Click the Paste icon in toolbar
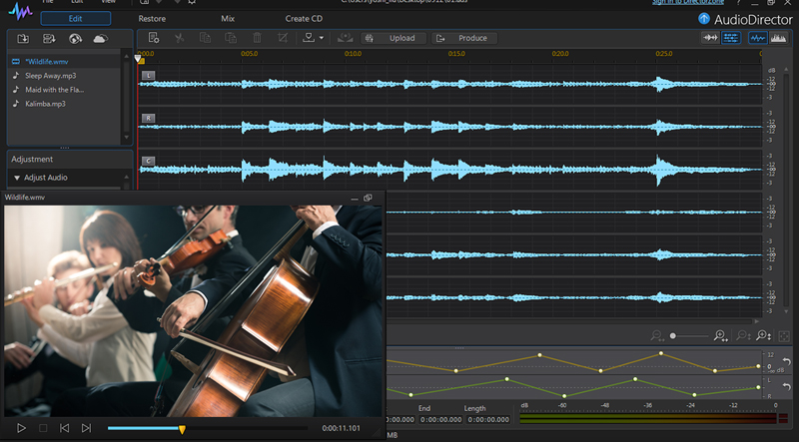 pos(231,38)
